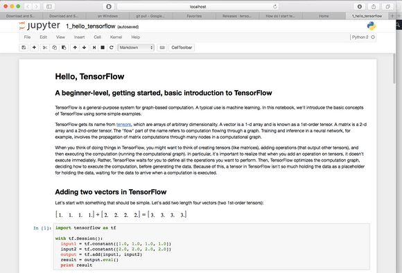Click the CellToolbar button
Screen dimensions: 402x273
click(182, 47)
